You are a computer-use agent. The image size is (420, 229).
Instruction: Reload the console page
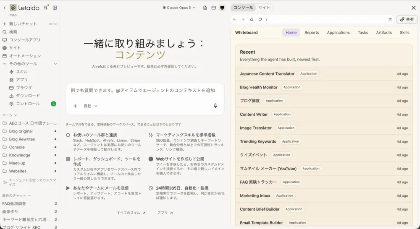click(x=260, y=19)
